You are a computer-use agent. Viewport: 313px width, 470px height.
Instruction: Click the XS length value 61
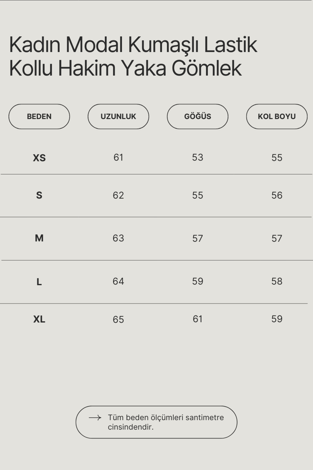click(x=118, y=157)
